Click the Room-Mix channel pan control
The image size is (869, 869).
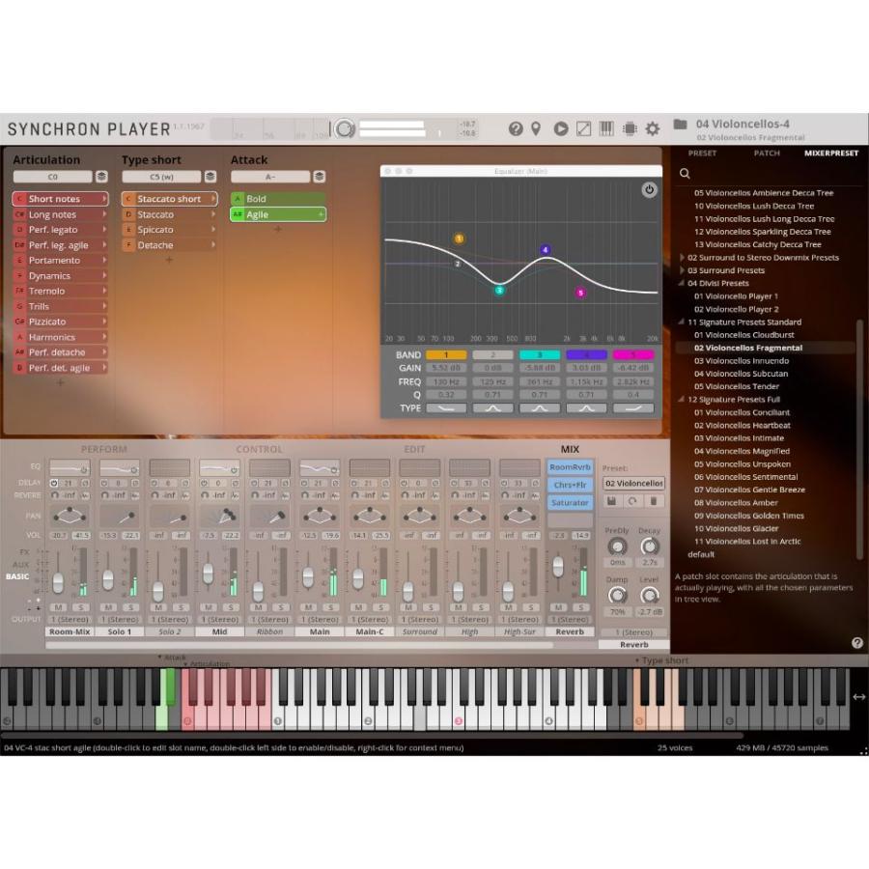click(x=70, y=516)
